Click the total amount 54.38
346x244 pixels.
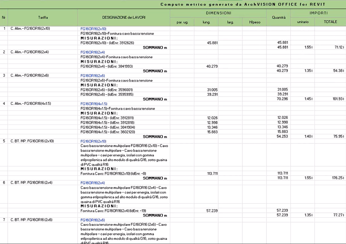[339, 71]
